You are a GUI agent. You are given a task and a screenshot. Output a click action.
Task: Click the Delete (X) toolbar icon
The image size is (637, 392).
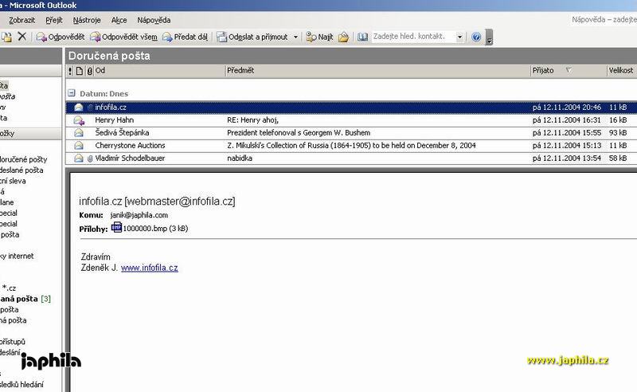coord(22,37)
